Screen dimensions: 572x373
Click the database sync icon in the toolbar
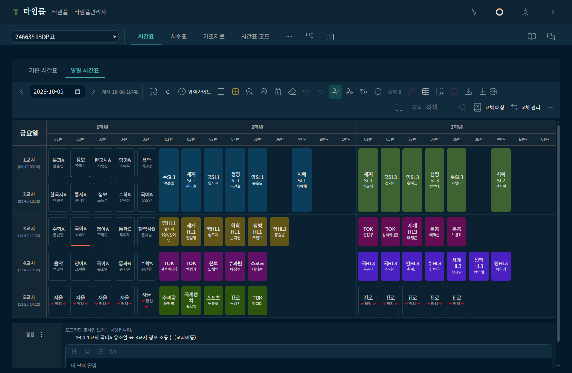tap(153, 92)
